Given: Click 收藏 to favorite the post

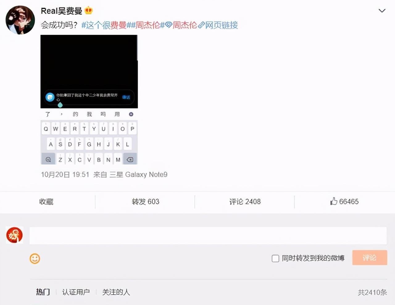Looking at the screenshot, I should click(47, 201).
